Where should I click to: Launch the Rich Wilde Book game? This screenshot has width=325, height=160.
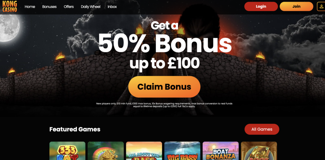coord(259,151)
